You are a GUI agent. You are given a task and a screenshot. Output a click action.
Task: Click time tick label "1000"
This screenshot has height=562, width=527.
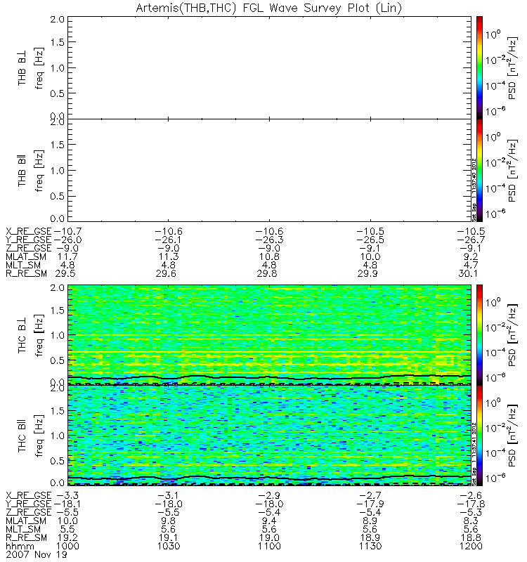pyautogui.click(x=67, y=547)
